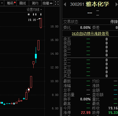Select the 卖五 order row

tap(90, 39)
